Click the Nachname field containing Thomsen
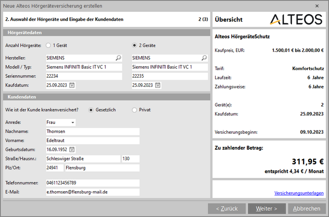 (92, 131)
